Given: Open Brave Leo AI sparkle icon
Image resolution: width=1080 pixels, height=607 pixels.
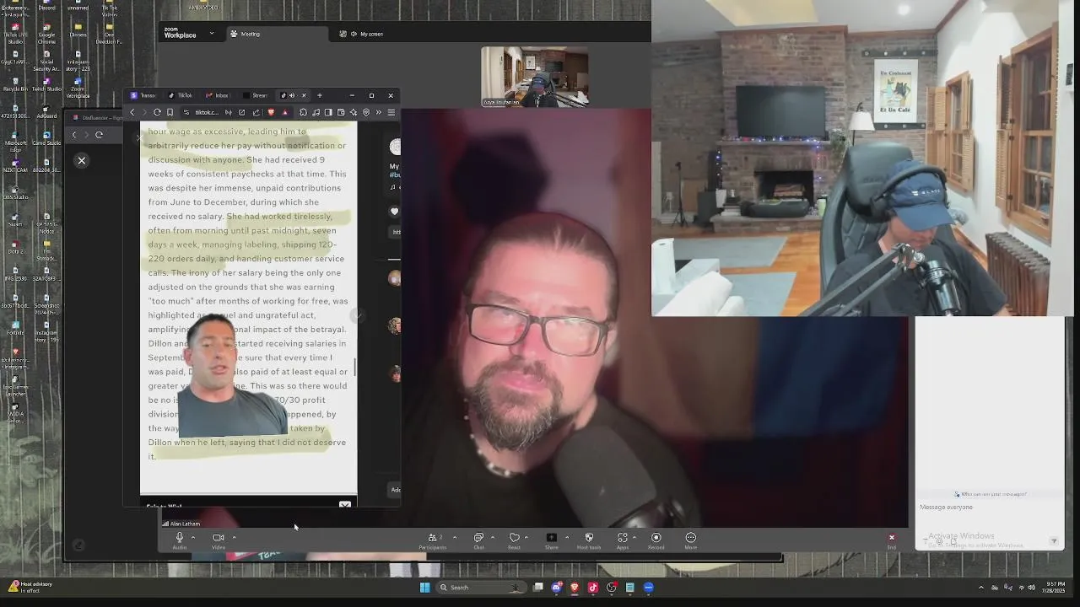Looking at the screenshot, I should coord(354,112).
